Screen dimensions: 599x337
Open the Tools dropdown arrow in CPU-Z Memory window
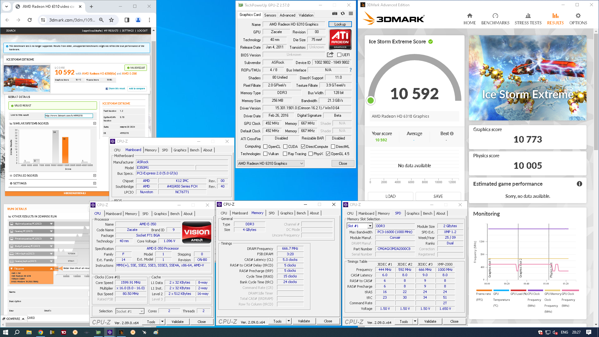pos(289,321)
